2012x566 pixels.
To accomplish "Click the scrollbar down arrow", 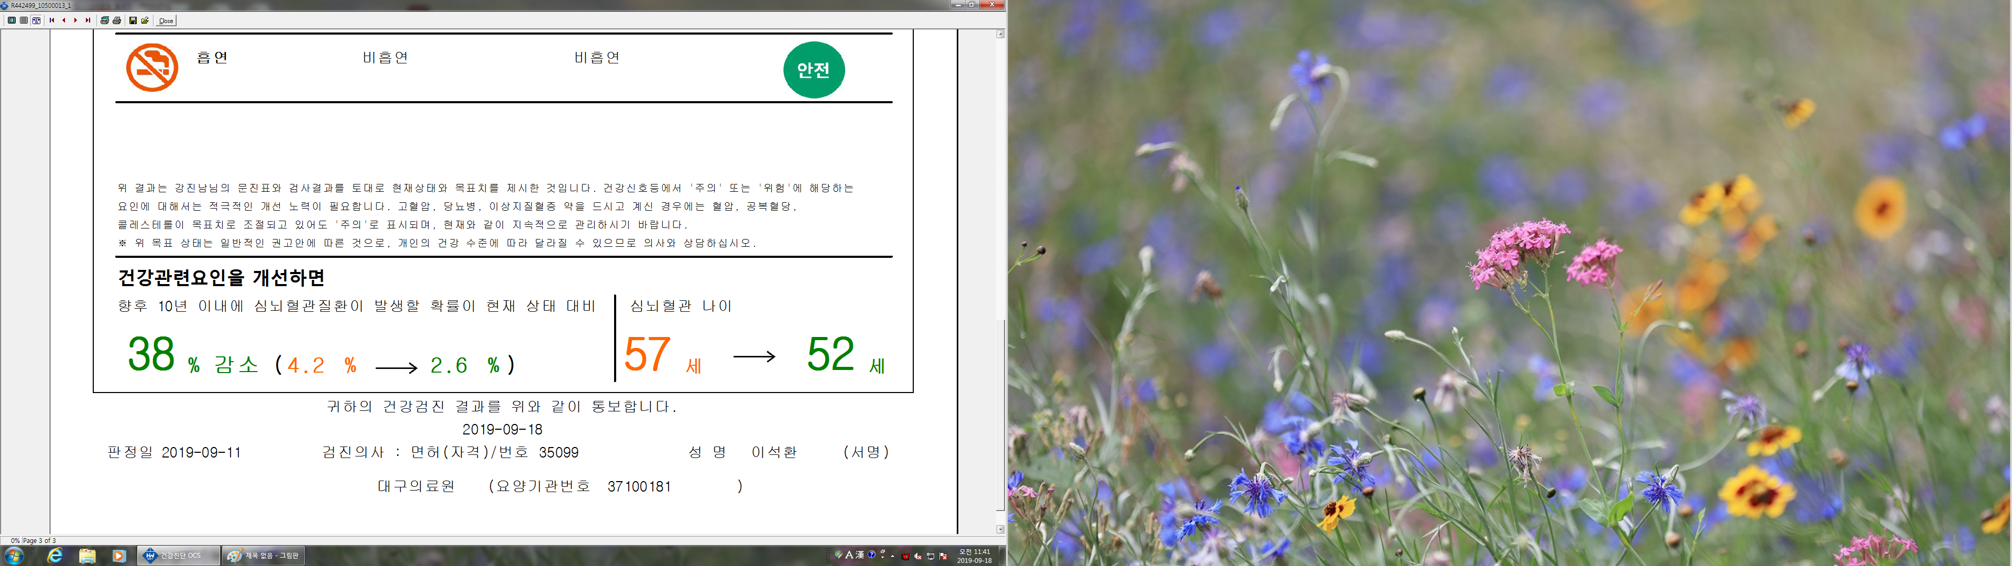I will click(1001, 529).
